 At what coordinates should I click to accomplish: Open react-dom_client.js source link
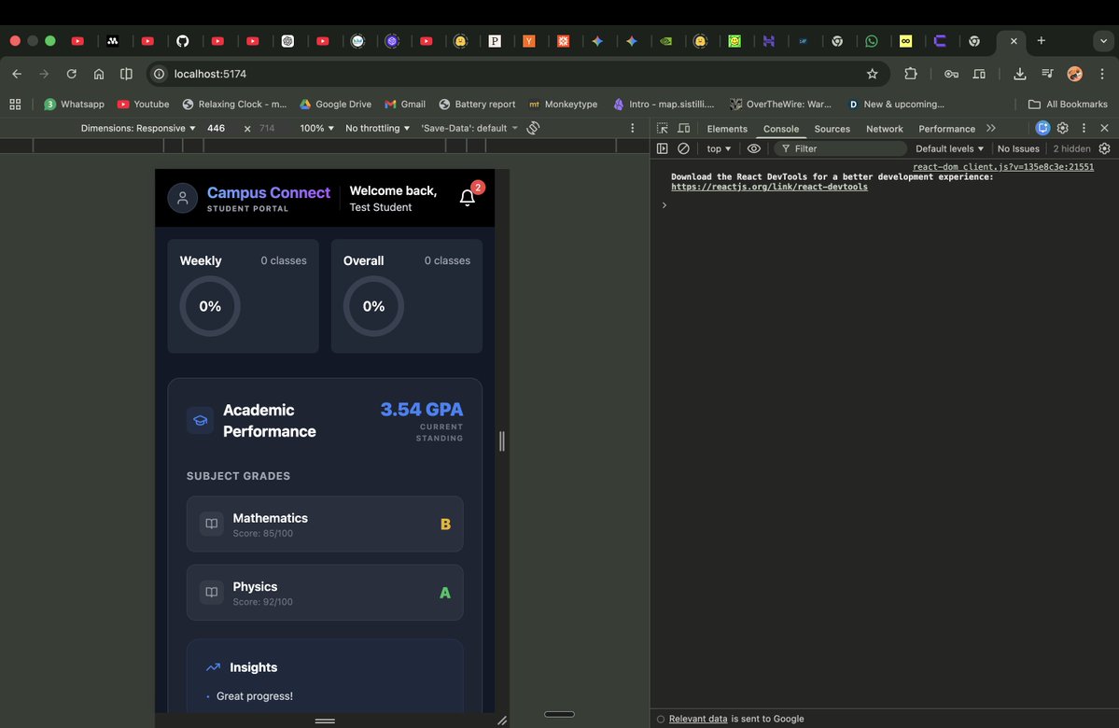coord(1002,167)
